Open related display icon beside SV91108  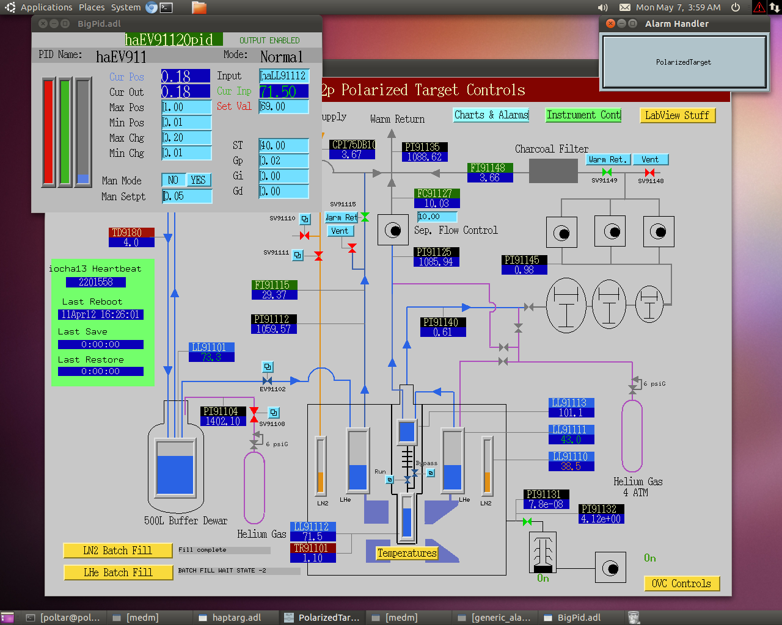tap(274, 413)
